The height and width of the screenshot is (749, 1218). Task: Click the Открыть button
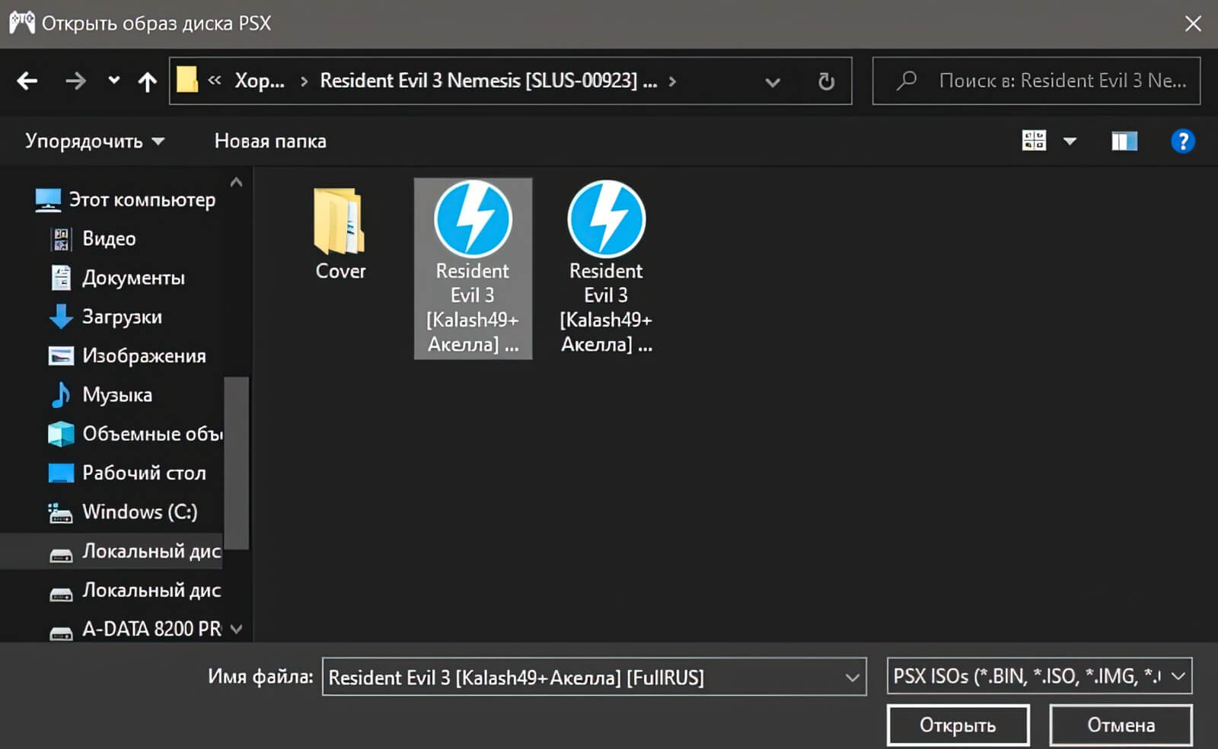click(x=958, y=725)
